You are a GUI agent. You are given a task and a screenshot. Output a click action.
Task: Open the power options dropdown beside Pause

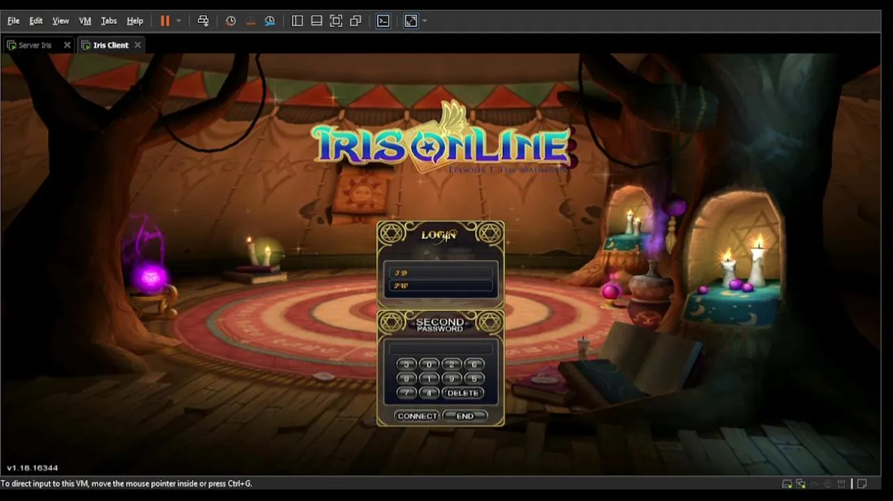tap(179, 21)
